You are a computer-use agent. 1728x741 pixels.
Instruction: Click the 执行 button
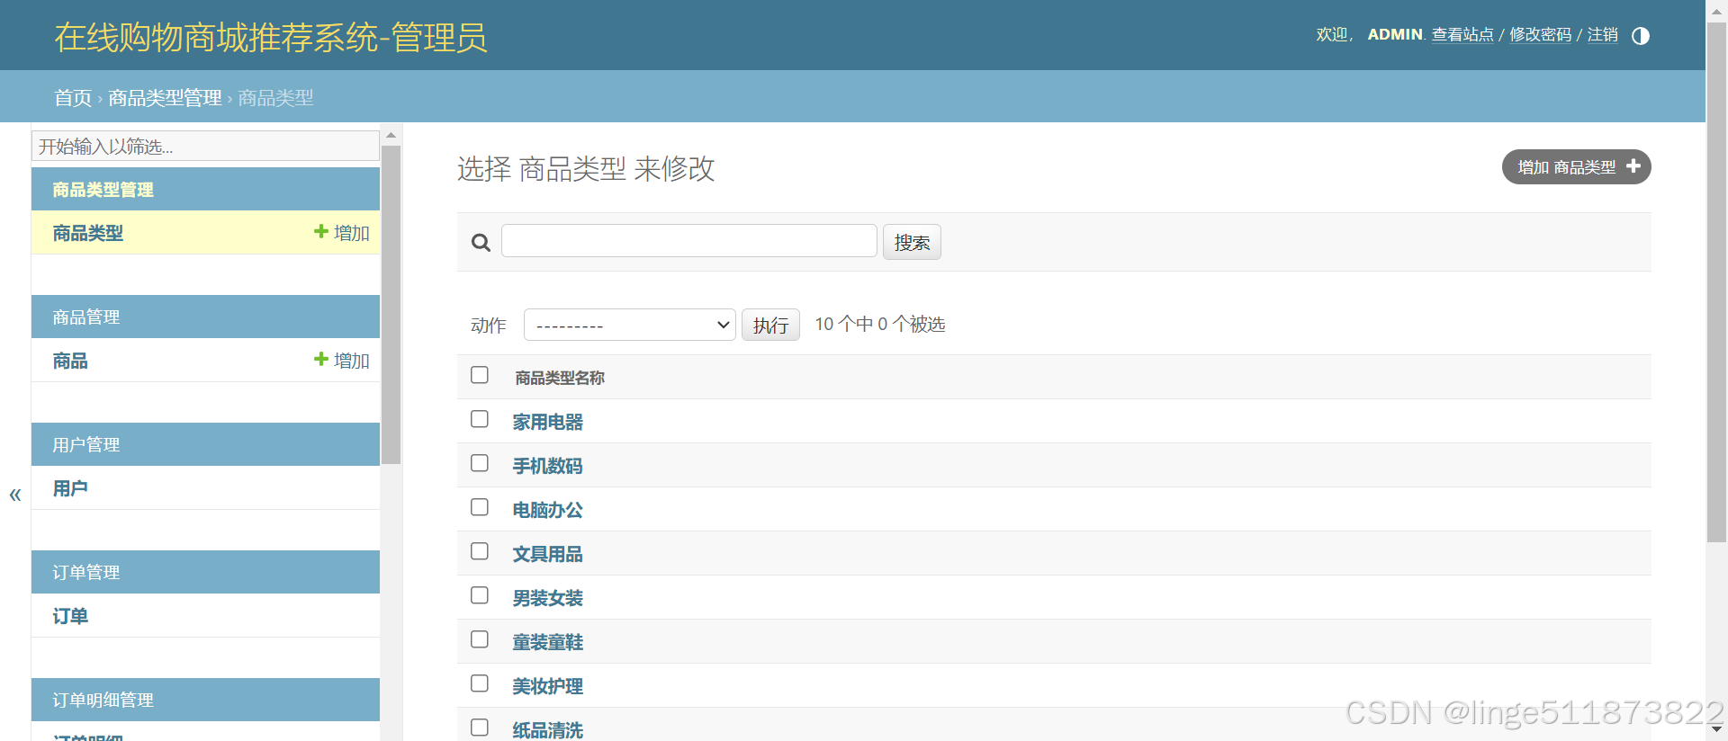(770, 325)
